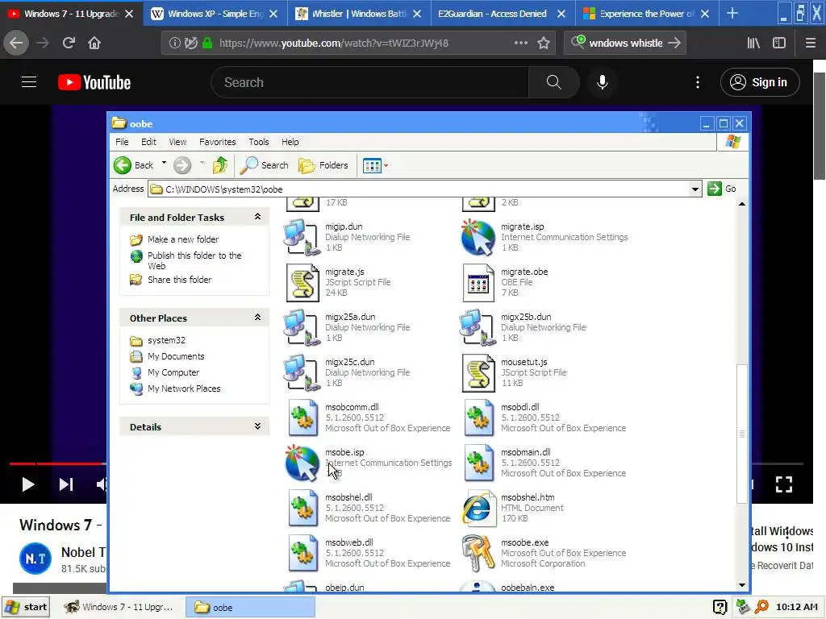Select msobdl.dll file icon

[479, 418]
